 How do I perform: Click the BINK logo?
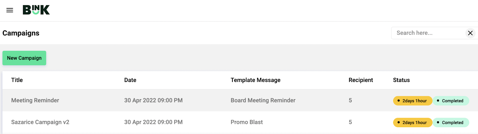click(x=36, y=10)
